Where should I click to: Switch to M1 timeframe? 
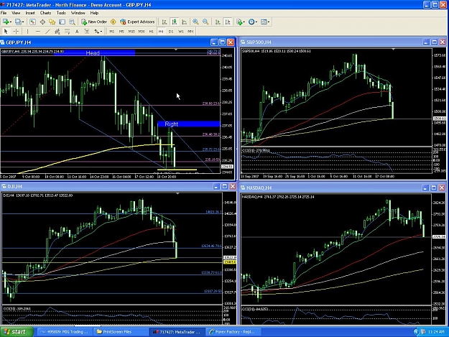coord(111,32)
